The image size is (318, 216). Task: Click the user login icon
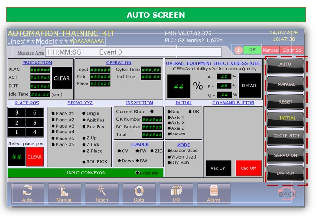tap(238, 50)
